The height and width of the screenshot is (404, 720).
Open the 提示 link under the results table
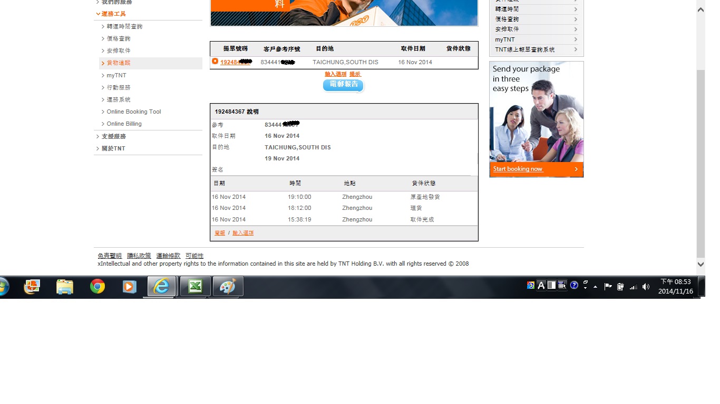pyautogui.click(x=355, y=74)
